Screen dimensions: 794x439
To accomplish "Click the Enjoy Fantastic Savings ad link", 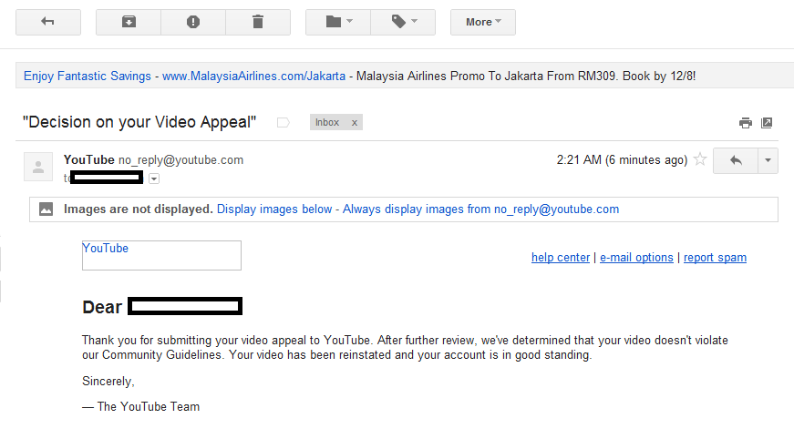I will coord(88,76).
